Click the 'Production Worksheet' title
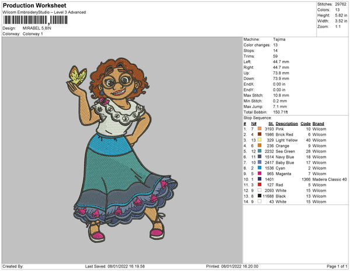 point(34,6)
